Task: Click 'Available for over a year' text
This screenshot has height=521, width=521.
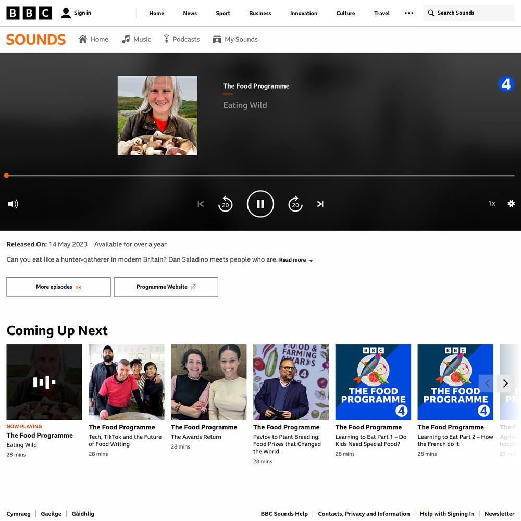Action: (x=130, y=244)
